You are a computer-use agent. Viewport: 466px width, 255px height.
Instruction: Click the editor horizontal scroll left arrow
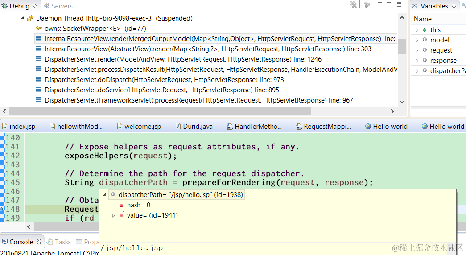(29, 227)
